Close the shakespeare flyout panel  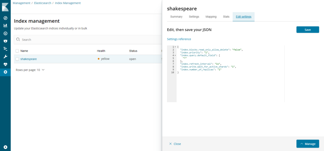[175, 144]
